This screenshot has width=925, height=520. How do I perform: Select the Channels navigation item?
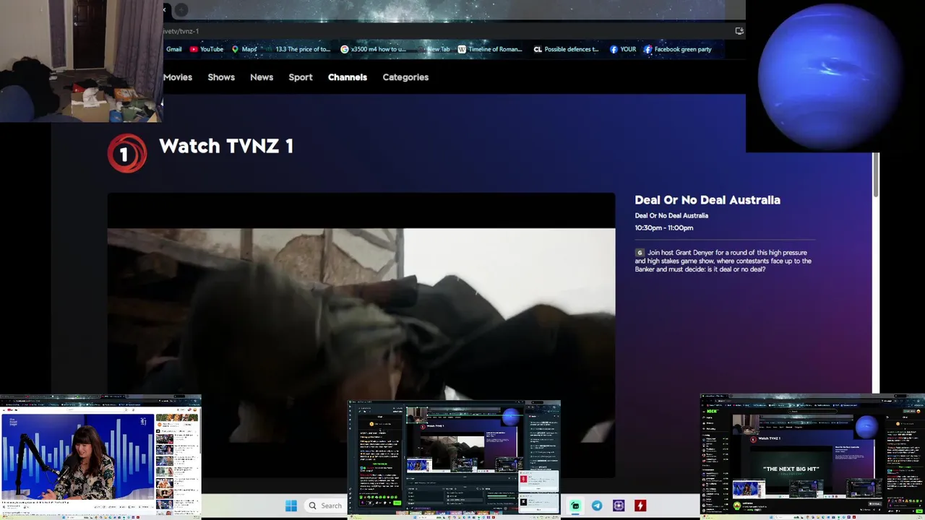[x=348, y=77]
